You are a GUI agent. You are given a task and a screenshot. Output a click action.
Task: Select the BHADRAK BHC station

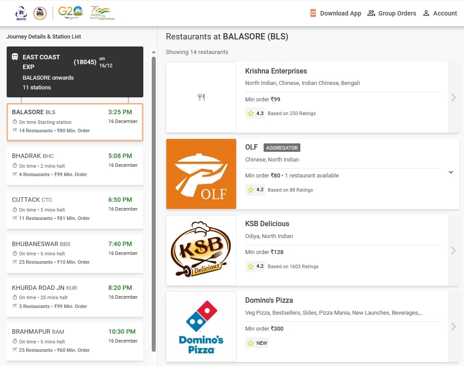point(75,166)
